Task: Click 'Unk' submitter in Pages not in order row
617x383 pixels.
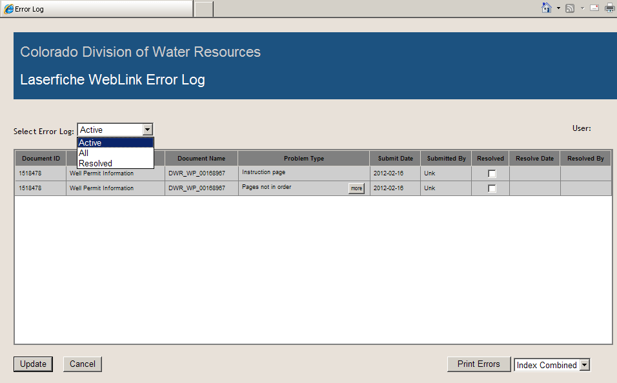Action: point(430,188)
